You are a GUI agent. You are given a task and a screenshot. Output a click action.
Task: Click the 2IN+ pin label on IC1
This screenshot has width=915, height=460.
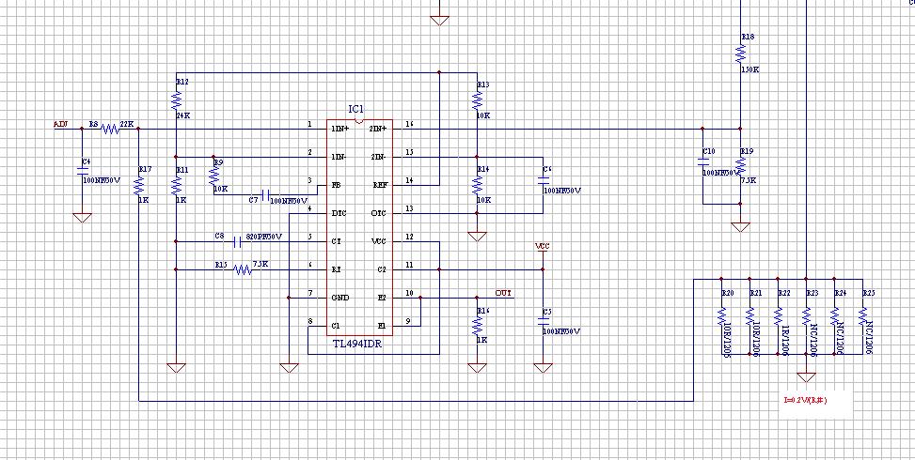[x=379, y=129]
